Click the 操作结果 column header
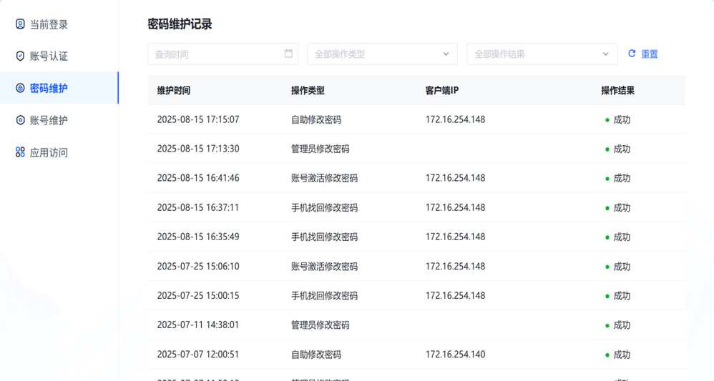Screen dimensions: 714x381 [x=617, y=91]
